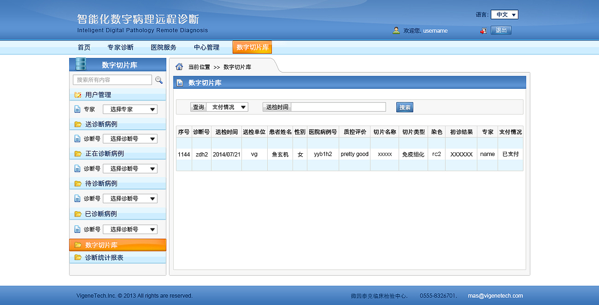Click the pretty good cell
Screen dimensions: 599x305
[355, 154]
